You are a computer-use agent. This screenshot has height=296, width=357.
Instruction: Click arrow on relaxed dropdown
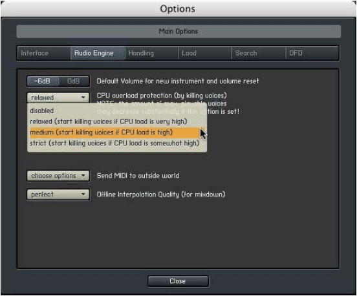[x=83, y=98]
